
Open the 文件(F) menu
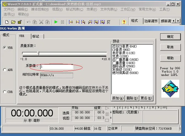9,9
